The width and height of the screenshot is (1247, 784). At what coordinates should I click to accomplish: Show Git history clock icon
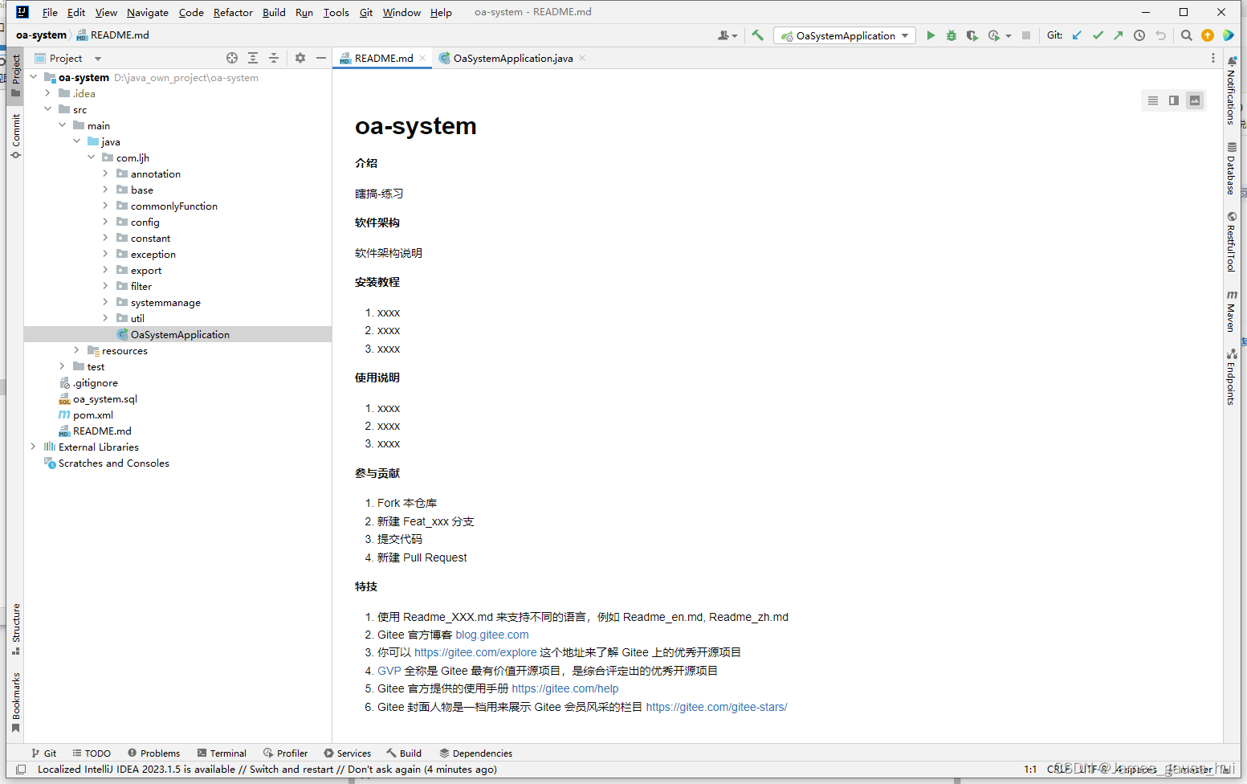[1139, 35]
